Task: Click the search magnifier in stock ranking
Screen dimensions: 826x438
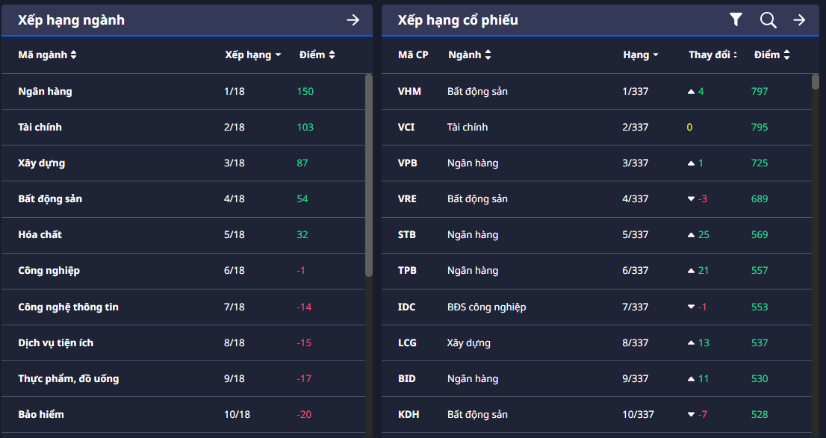Action: point(768,20)
